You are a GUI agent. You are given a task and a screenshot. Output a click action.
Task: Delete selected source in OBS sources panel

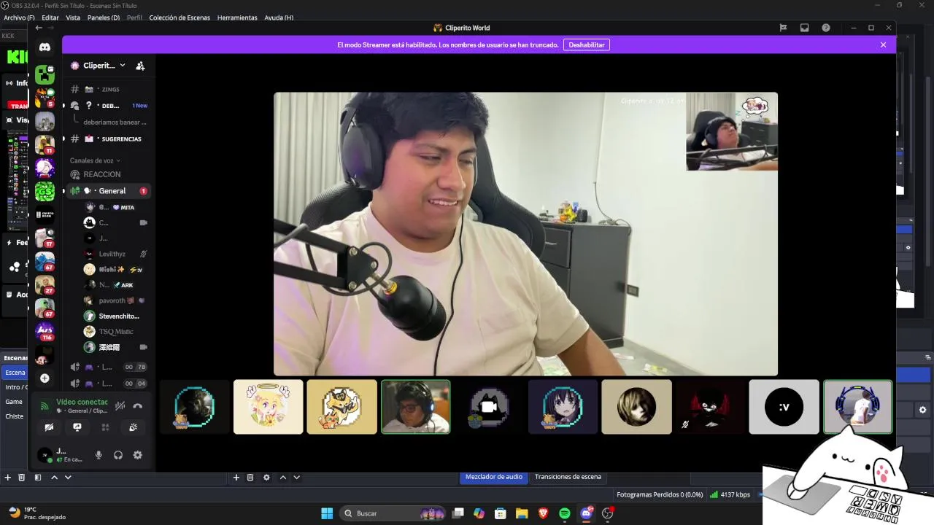point(250,478)
